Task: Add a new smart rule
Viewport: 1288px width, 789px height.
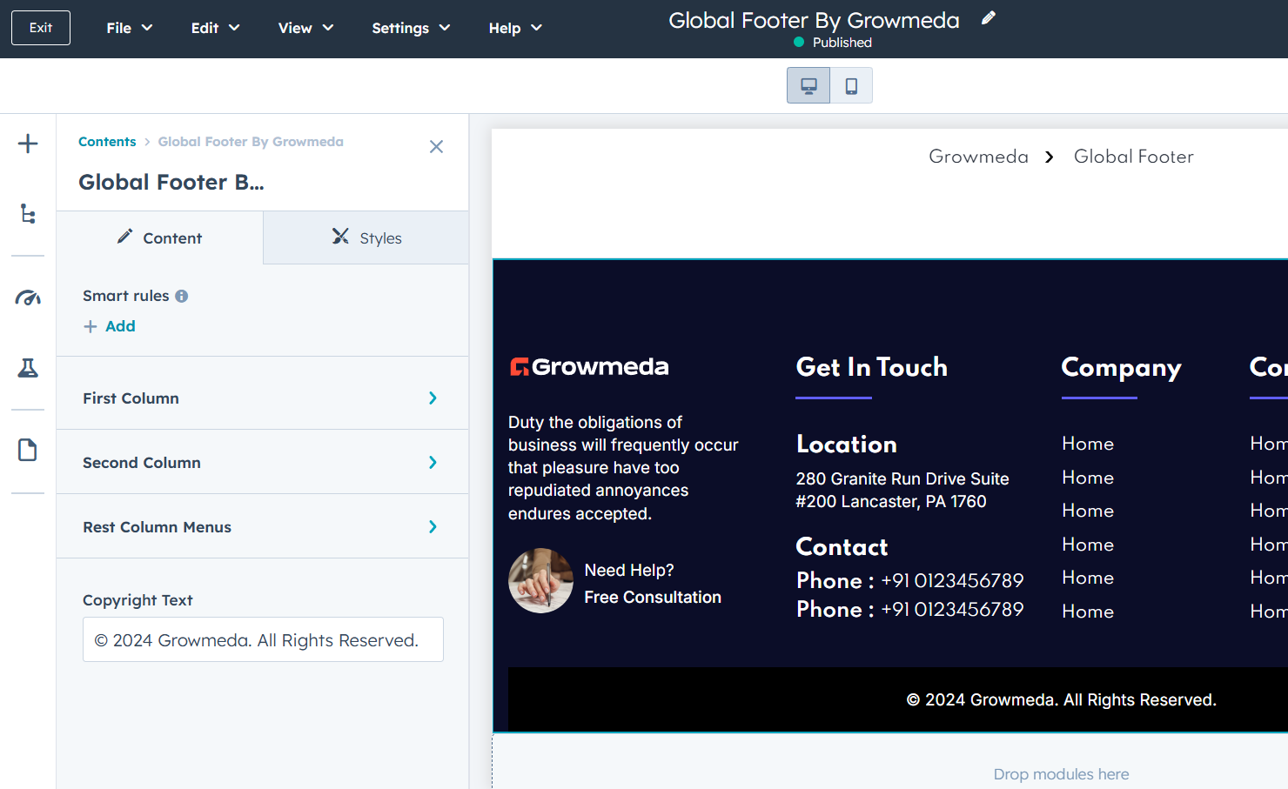Action: point(111,326)
